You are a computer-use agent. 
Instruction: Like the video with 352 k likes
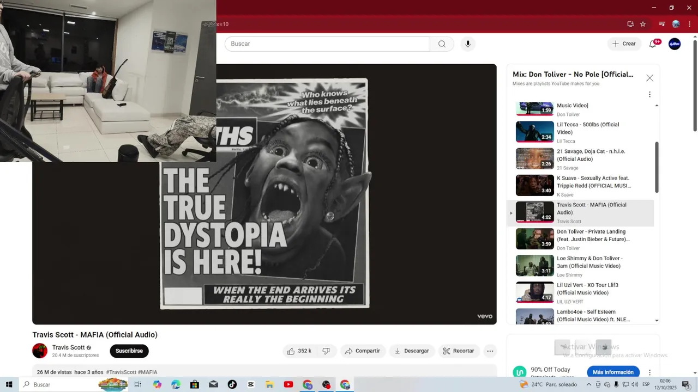click(299, 351)
